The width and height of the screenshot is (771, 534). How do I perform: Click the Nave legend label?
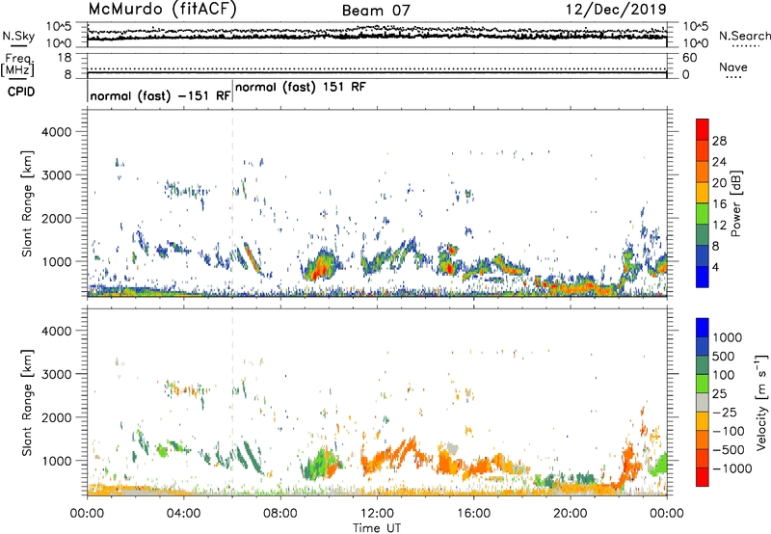733,67
